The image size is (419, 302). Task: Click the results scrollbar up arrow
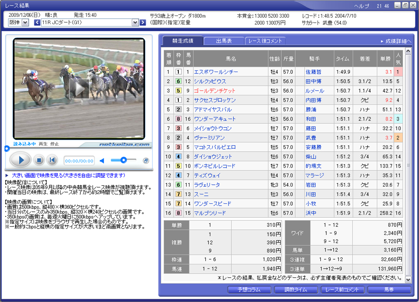[x=408, y=51]
